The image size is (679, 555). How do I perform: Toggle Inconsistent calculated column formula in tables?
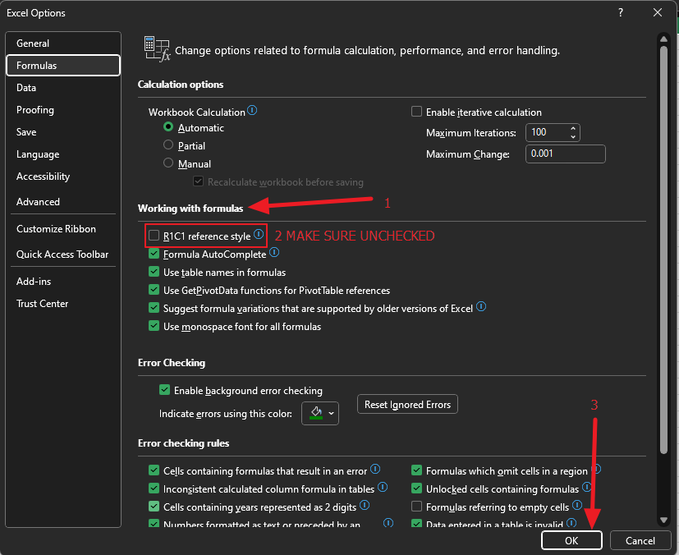[154, 488]
